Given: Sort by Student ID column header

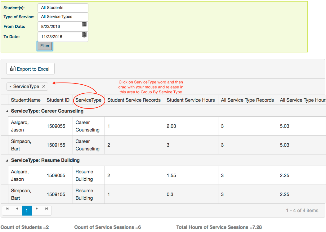Looking at the screenshot, I should (58, 100).
